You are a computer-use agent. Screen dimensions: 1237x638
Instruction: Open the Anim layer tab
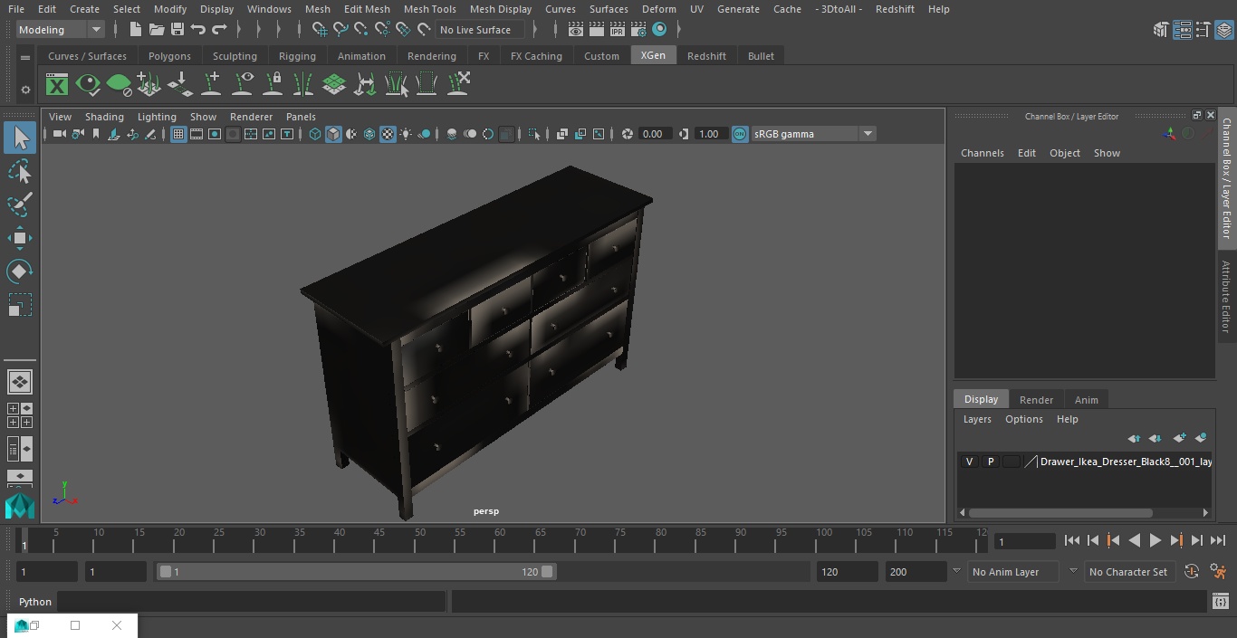[1086, 400]
